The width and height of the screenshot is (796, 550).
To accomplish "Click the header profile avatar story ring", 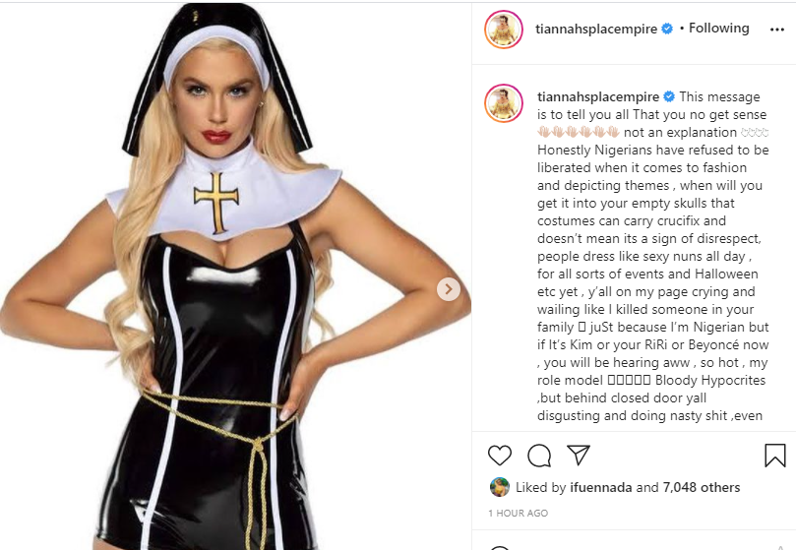I will pyautogui.click(x=504, y=29).
